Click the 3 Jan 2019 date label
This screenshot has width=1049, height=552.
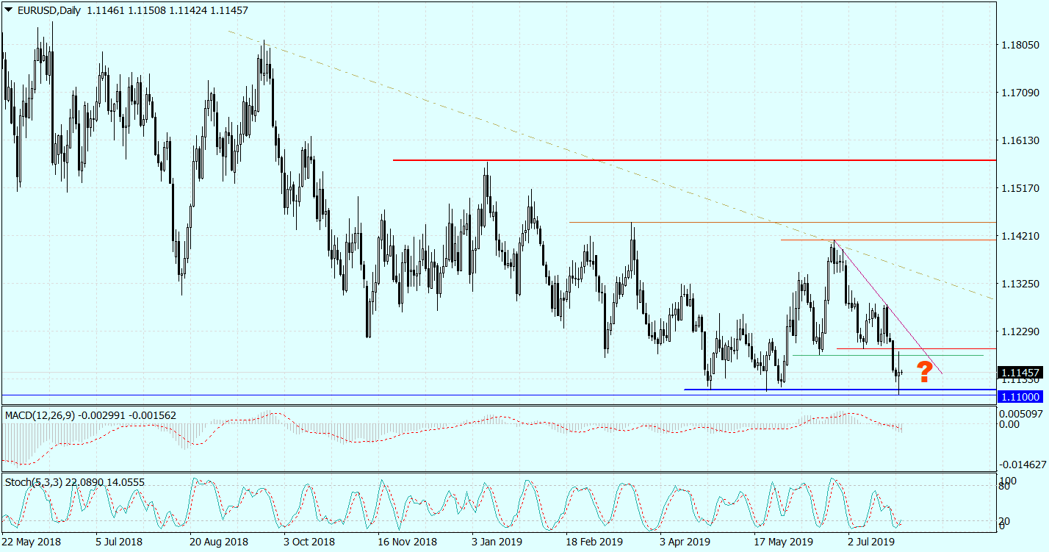(498, 542)
